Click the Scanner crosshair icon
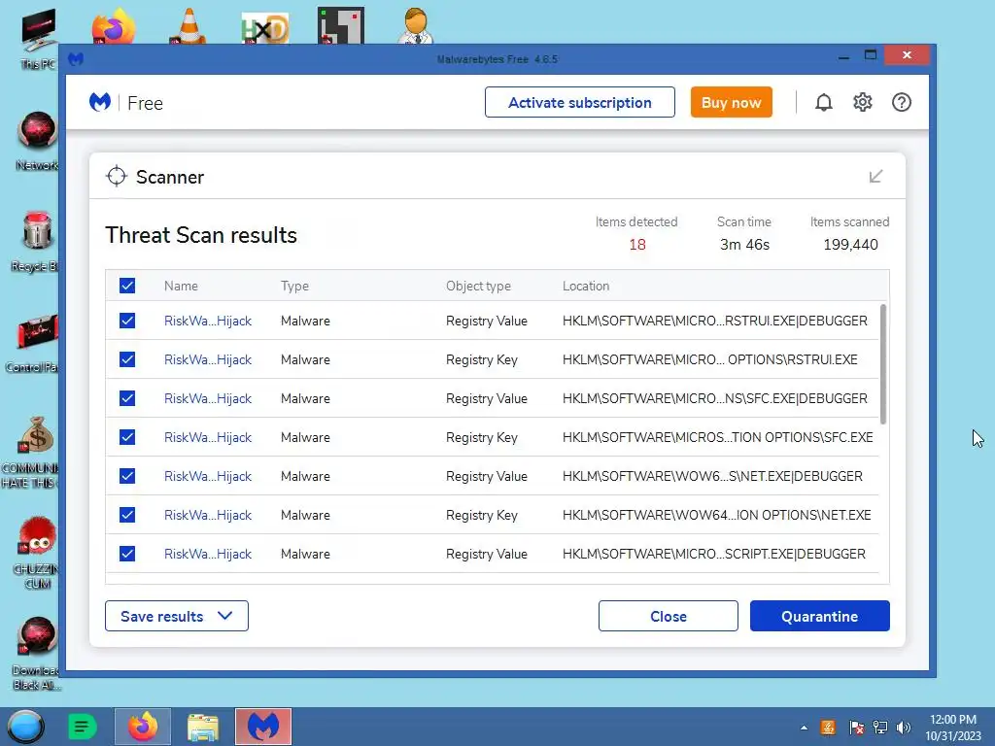995x746 pixels. (117, 177)
